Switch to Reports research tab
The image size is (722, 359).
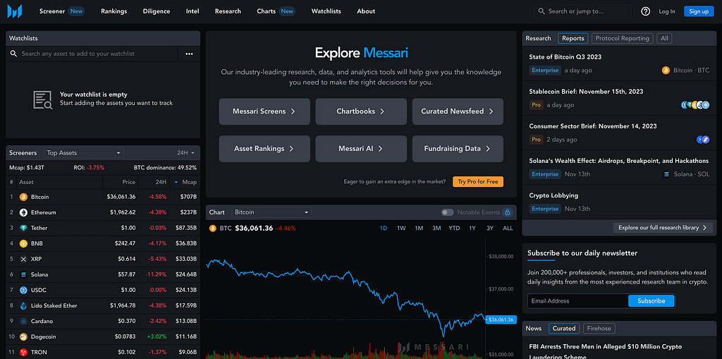pos(573,38)
